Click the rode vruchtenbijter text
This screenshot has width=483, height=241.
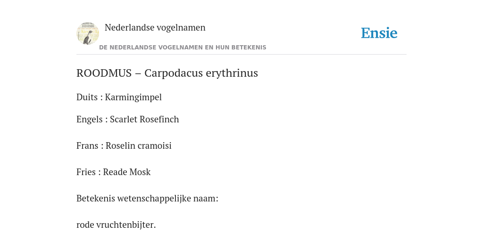pos(116,225)
